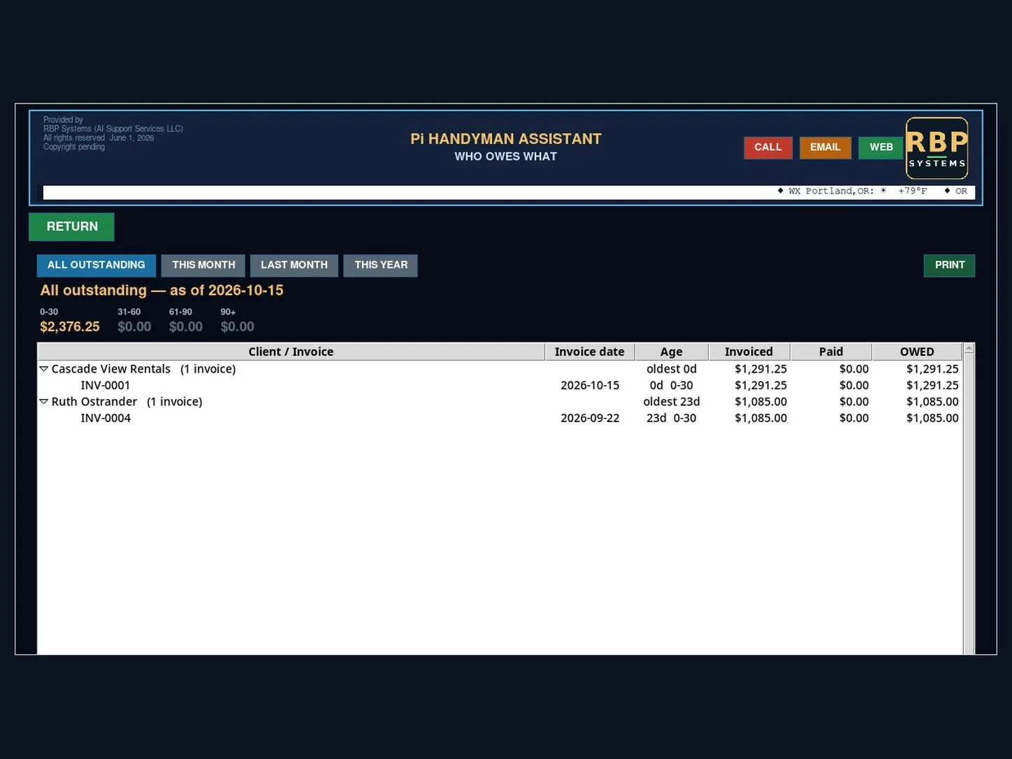Click the 'oldest 23d' age cell
The width and height of the screenshot is (1012, 759).
tap(672, 402)
